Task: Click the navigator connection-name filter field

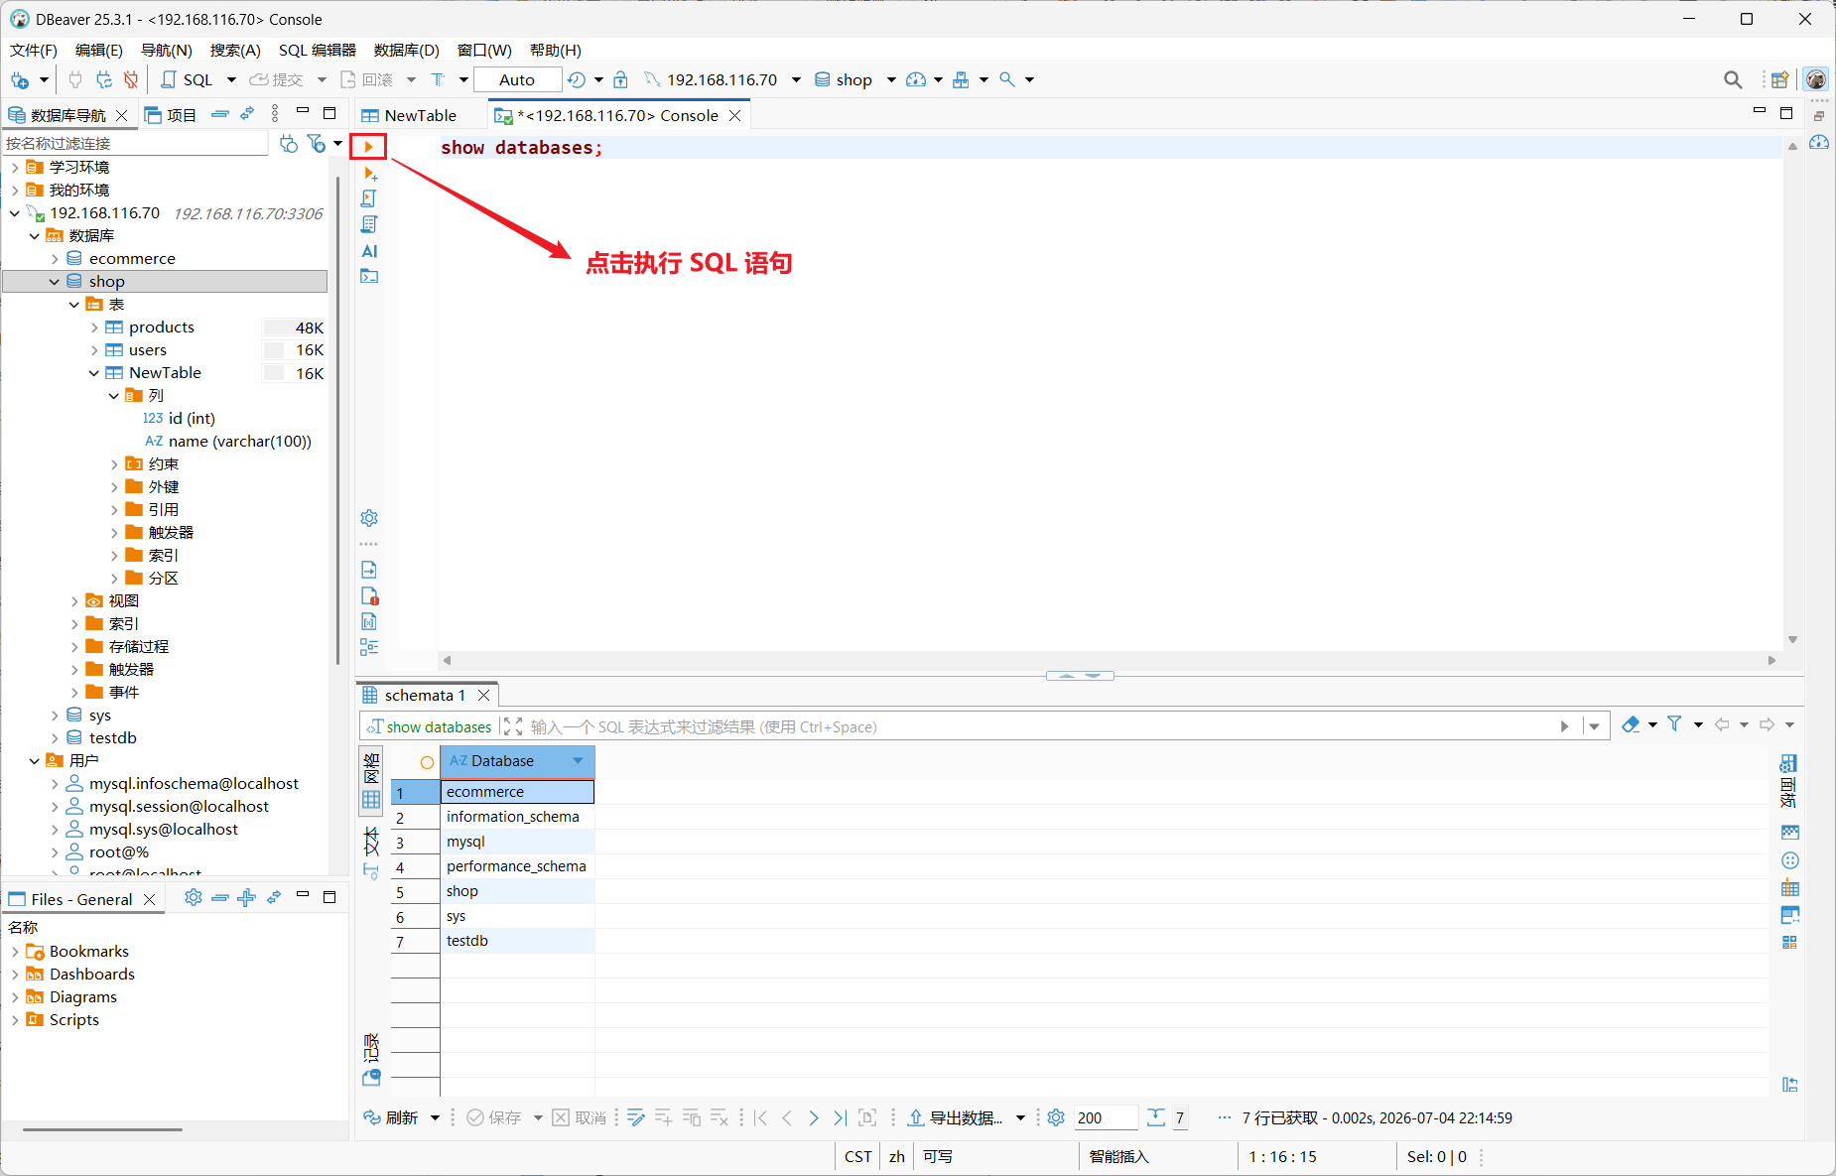Action: click(x=135, y=144)
